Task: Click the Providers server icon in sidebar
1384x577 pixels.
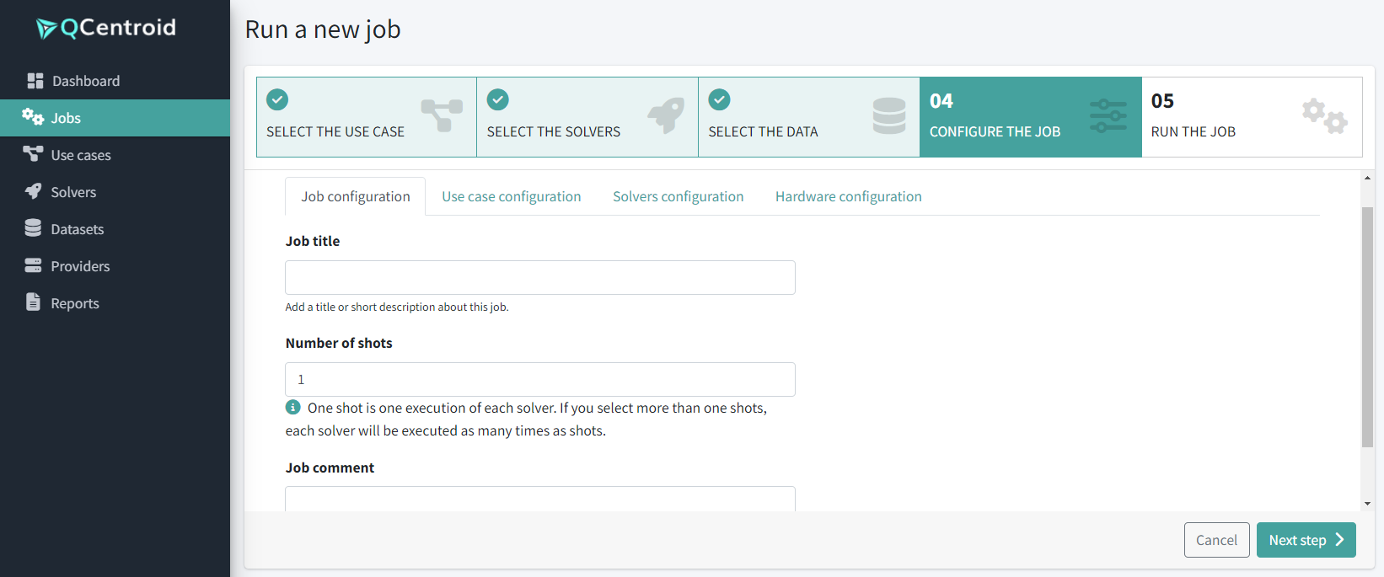Action: tap(33, 265)
